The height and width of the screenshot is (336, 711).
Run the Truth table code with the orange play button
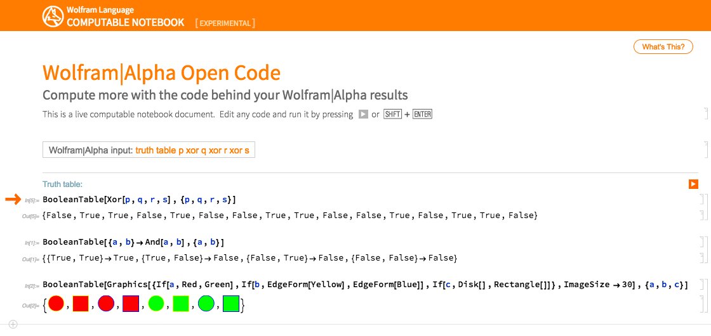coord(693,184)
